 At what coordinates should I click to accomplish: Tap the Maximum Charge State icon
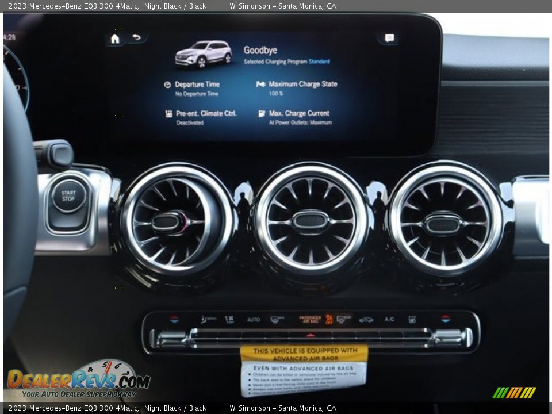pyautogui.click(x=260, y=84)
